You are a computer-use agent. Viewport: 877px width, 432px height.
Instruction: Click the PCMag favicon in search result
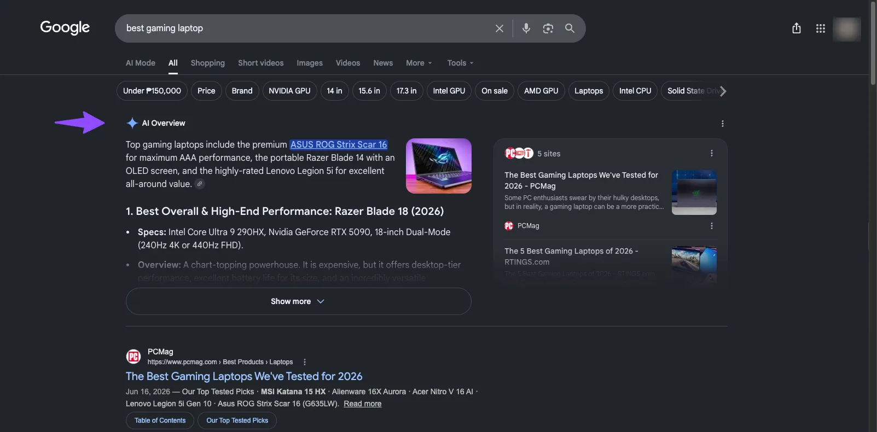[133, 357]
